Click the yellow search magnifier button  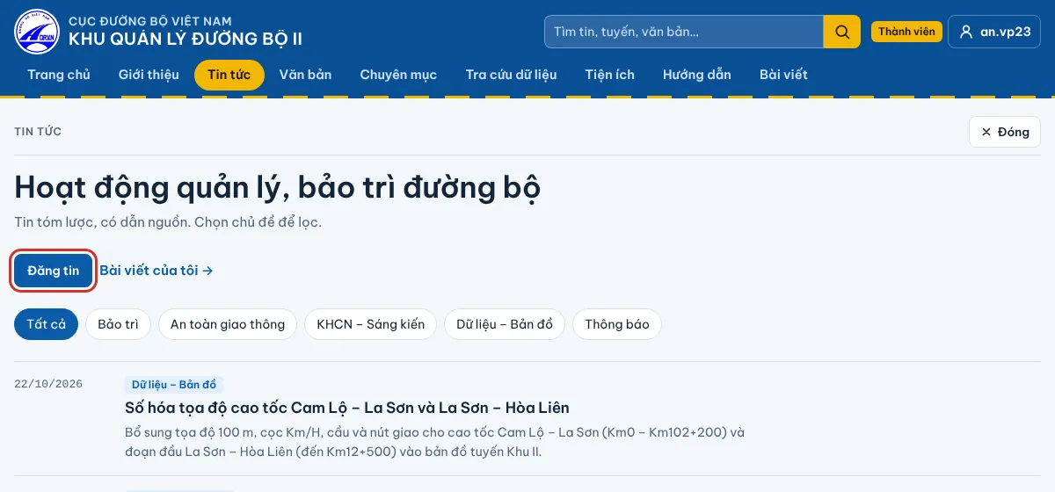(841, 32)
